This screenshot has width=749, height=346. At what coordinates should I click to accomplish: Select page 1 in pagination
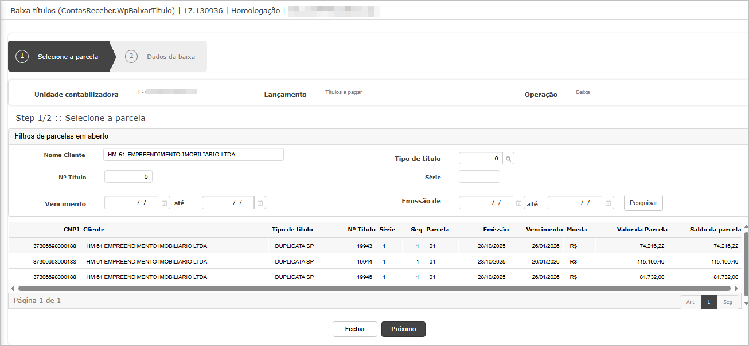coord(709,302)
